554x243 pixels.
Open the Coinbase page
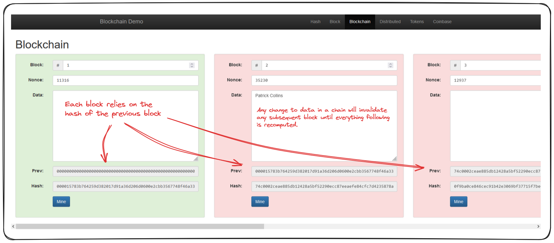442,22
